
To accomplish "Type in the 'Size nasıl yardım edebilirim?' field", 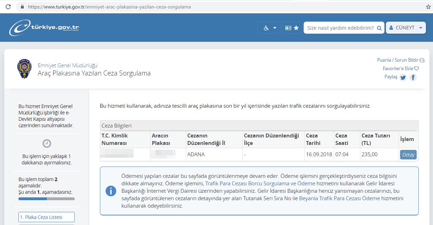I will [x=339, y=28].
